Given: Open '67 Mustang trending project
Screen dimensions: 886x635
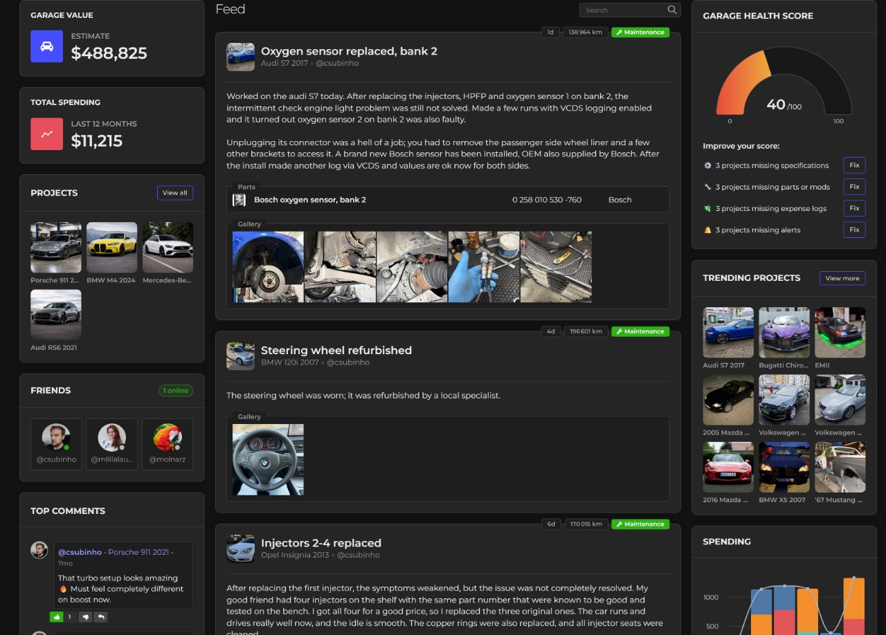Looking at the screenshot, I should 840,467.
